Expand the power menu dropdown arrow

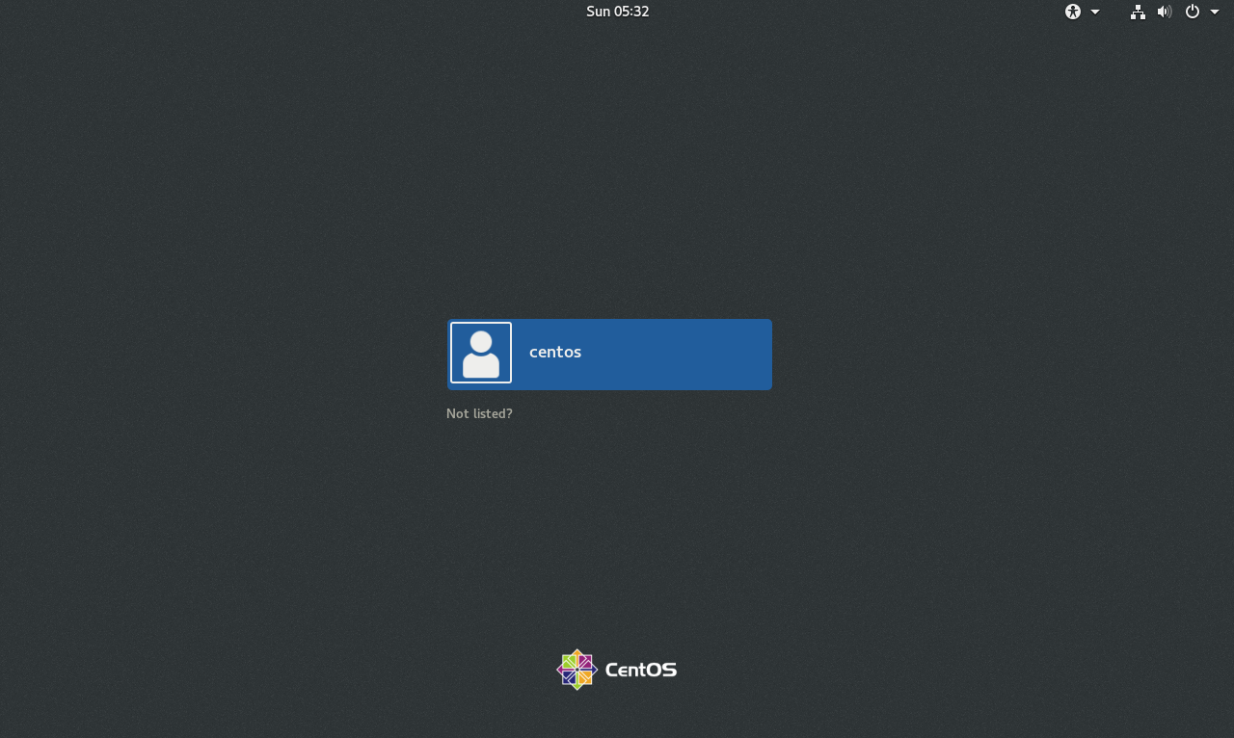point(1215,12)
